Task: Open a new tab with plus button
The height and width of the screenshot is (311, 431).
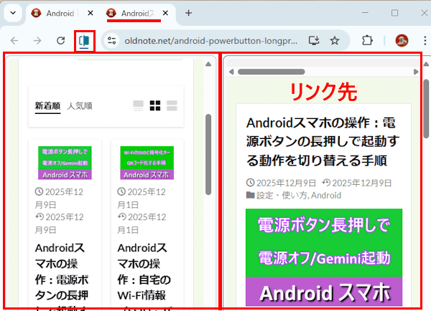Action: coord(188,13)
